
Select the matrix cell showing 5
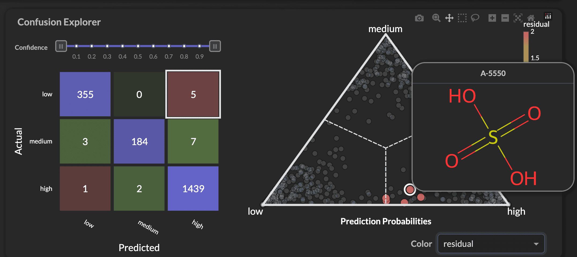[193, 94]
